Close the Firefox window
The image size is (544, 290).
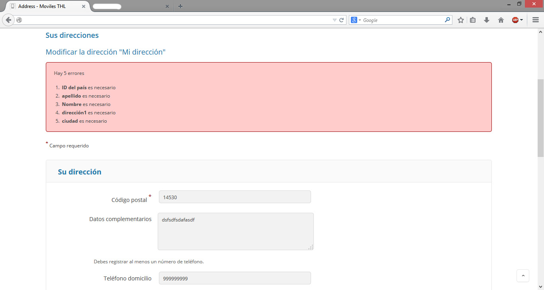533,4
